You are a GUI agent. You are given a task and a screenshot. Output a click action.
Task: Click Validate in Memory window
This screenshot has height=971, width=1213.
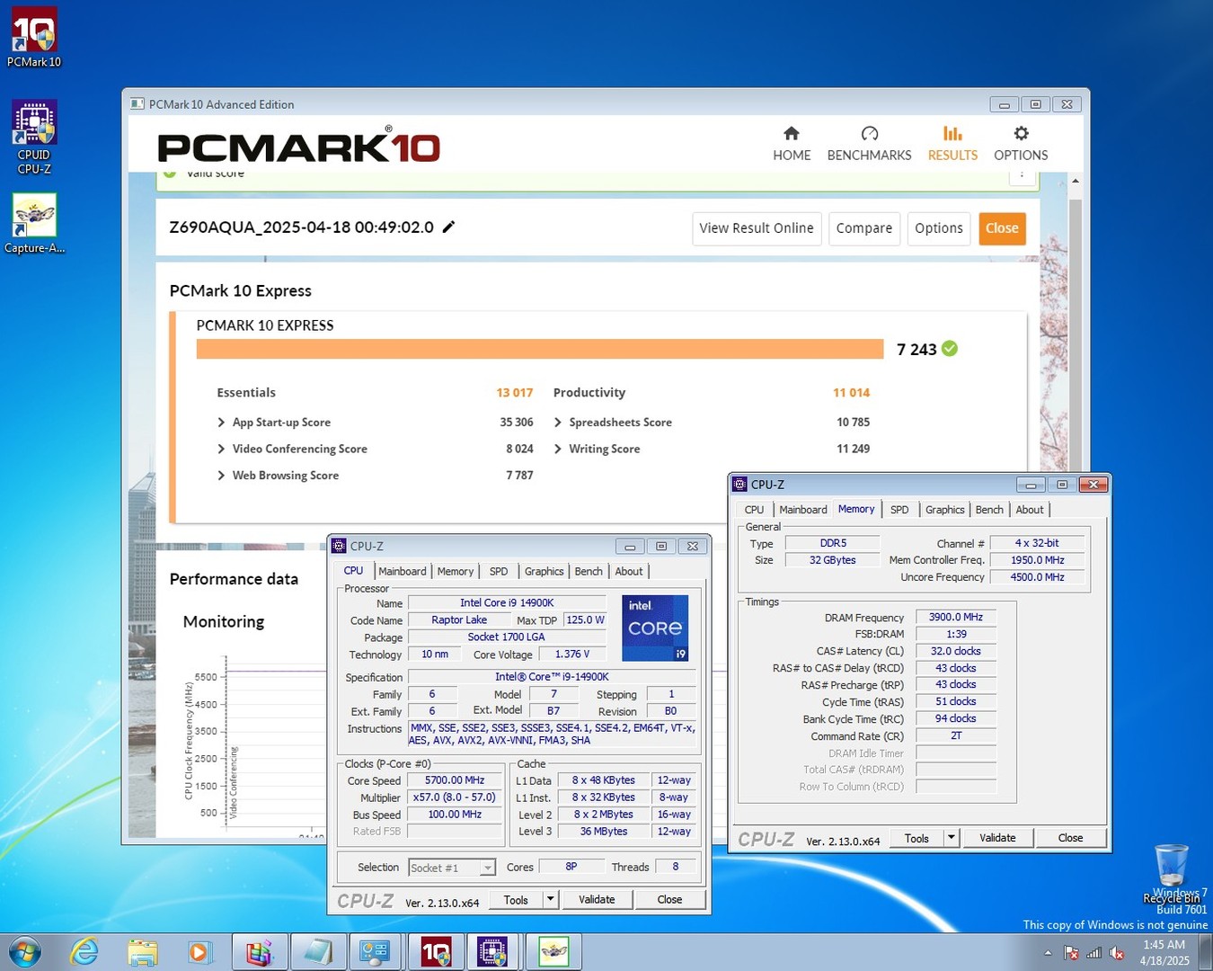point(997,838)
